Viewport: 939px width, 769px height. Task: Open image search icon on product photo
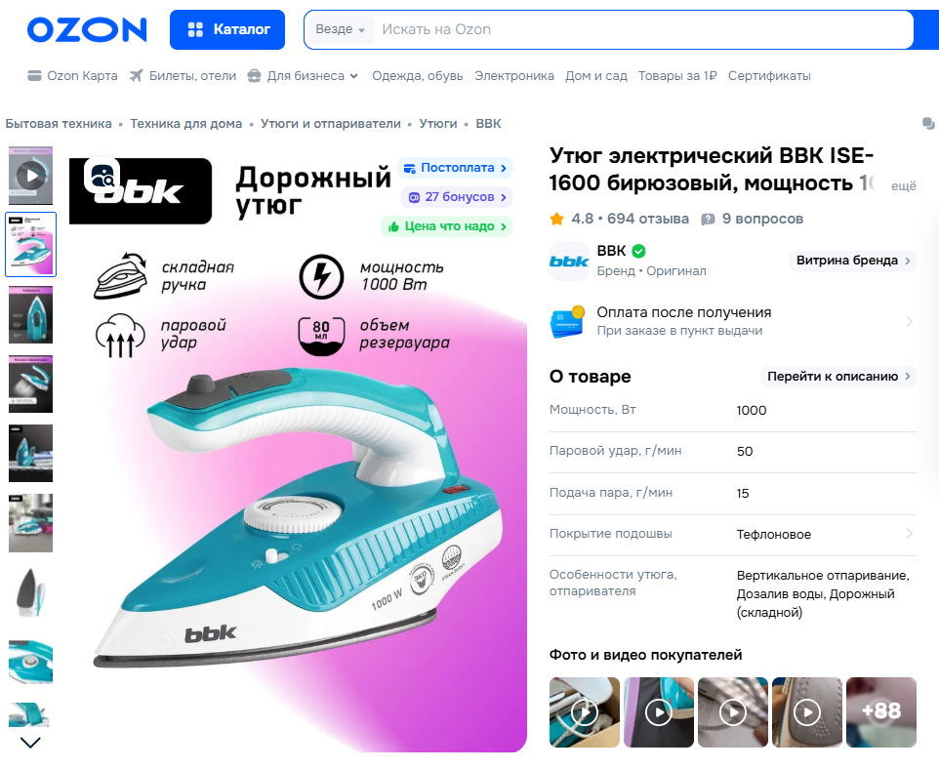(102, 175)
